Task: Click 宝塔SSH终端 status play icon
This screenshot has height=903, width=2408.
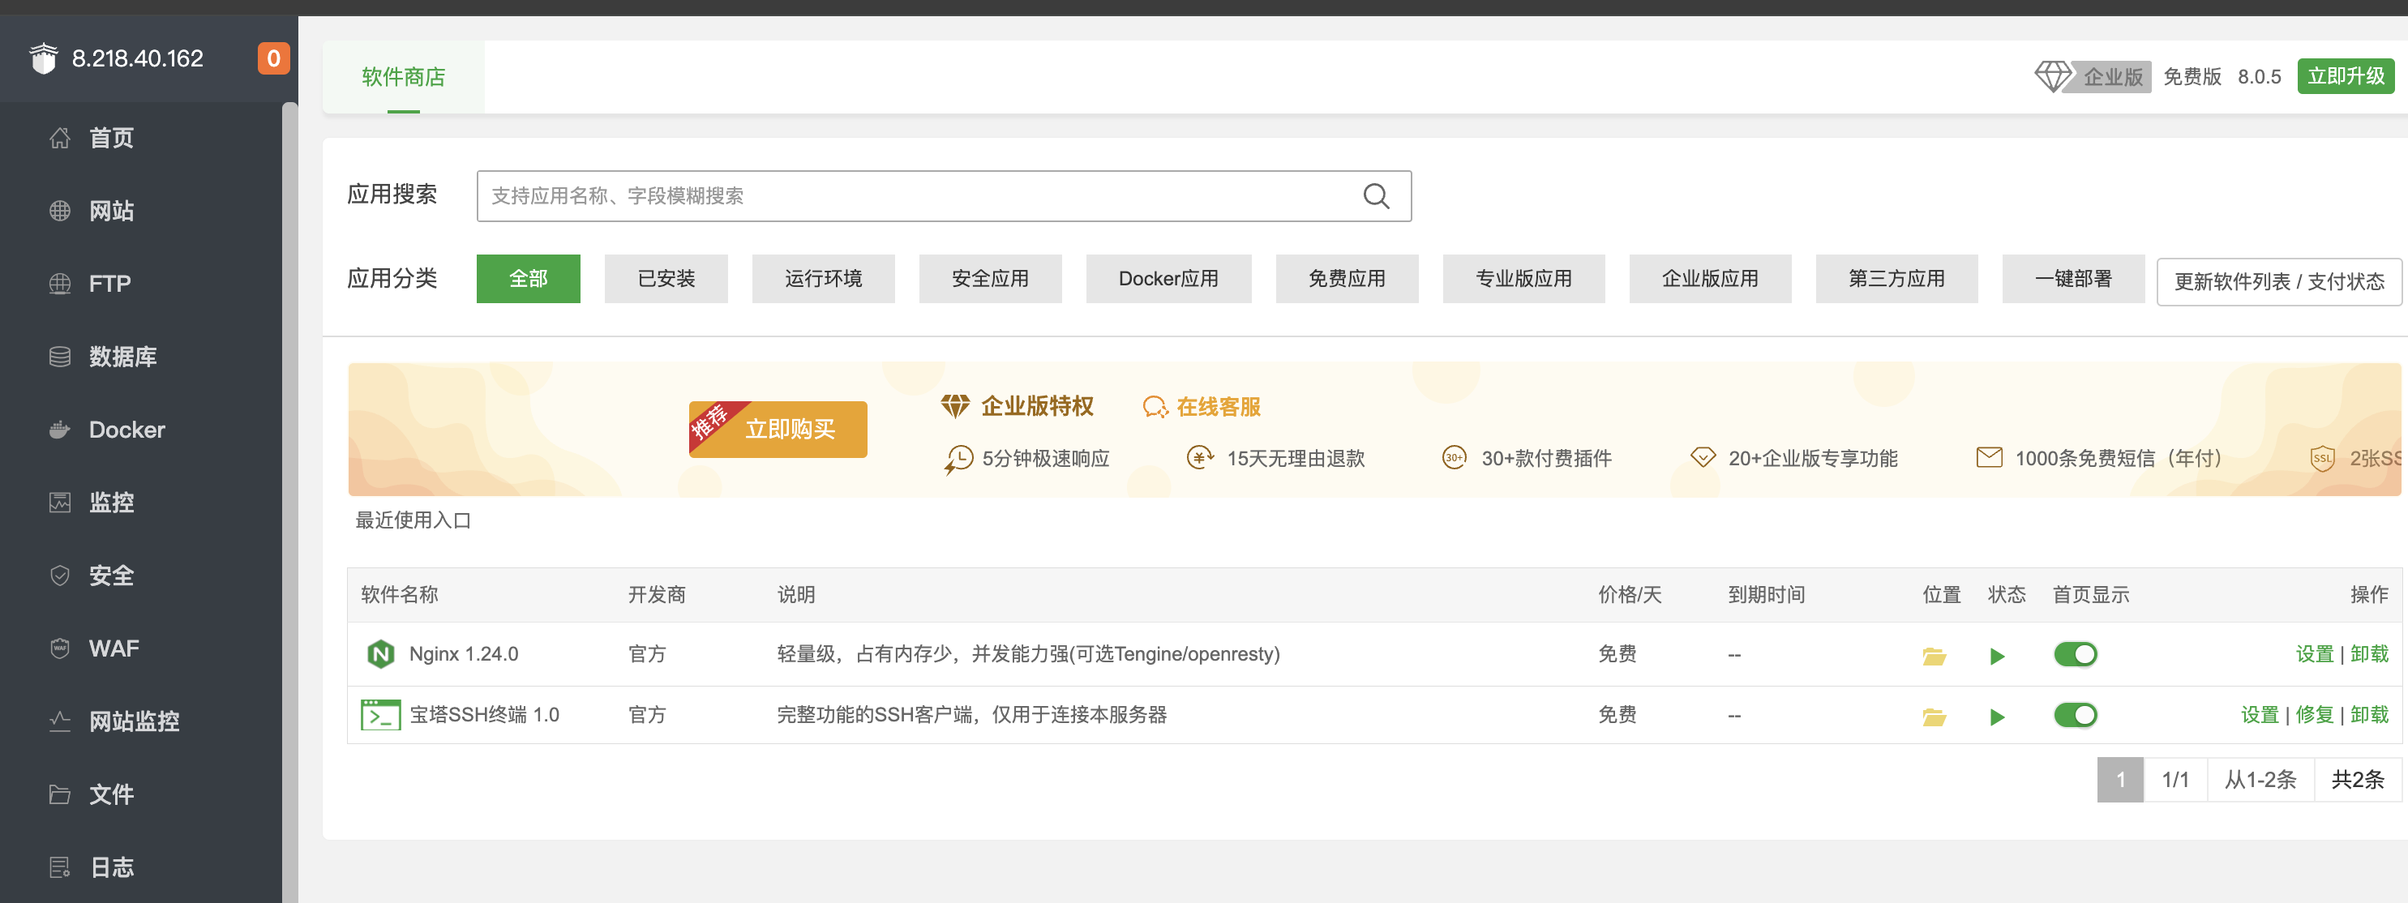Action: (x=1998, y=717)
